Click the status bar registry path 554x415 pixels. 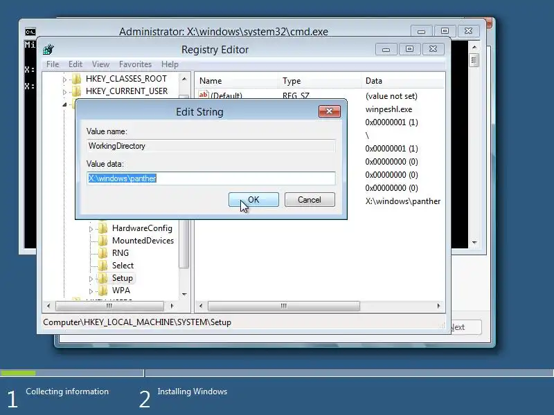(x=137, y=322)
